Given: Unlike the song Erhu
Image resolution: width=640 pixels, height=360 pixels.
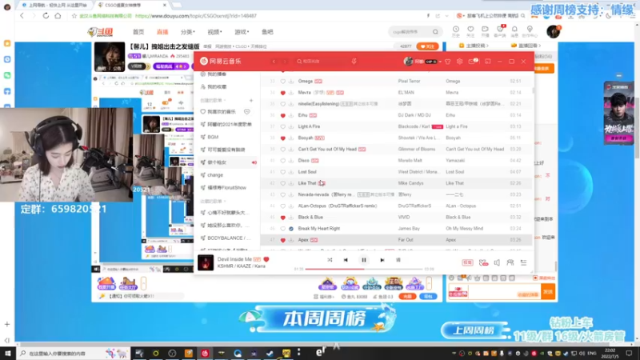Looking at the screenshot, I should coord(283,115).
